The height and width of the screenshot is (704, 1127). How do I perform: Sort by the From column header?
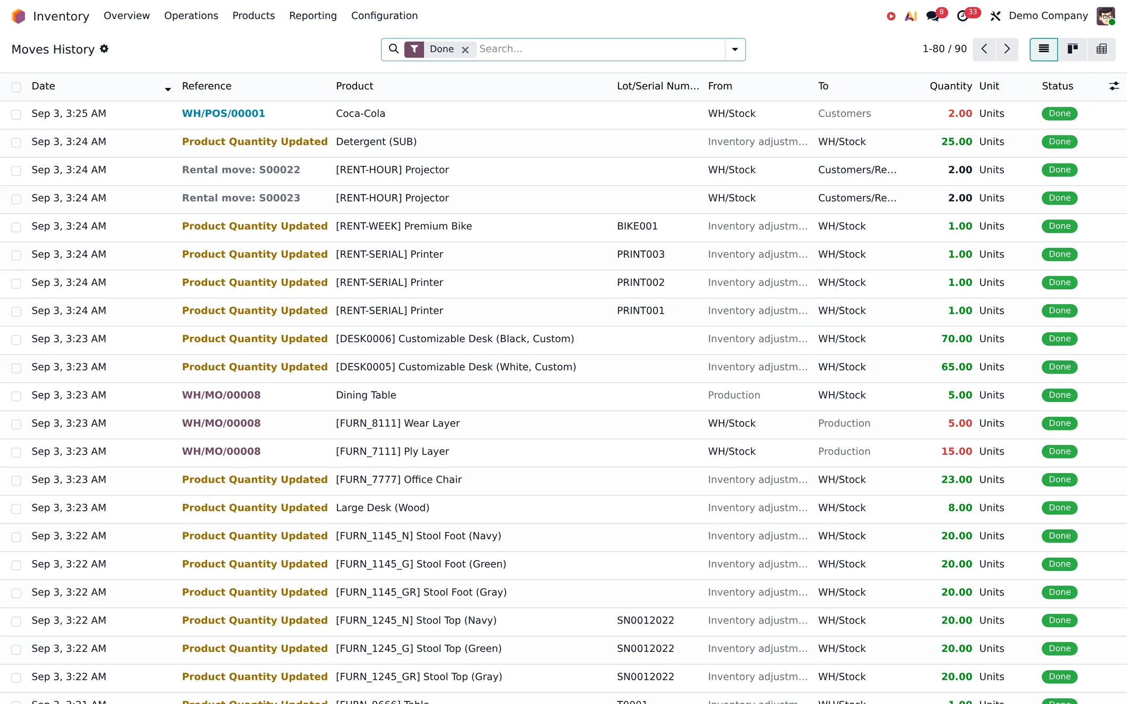[x=720, y=86]
